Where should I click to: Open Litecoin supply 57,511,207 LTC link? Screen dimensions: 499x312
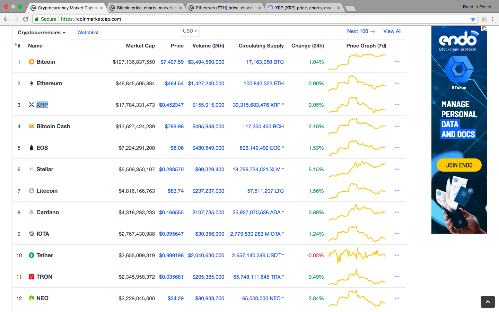tap(265, 191)
